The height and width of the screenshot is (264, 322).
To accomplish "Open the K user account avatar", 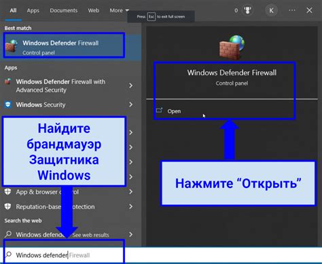I will (x=271, y=10).
